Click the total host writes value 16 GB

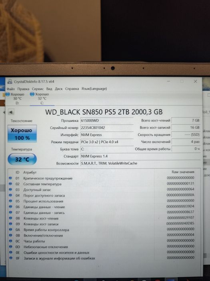click(x=186, y=127)
